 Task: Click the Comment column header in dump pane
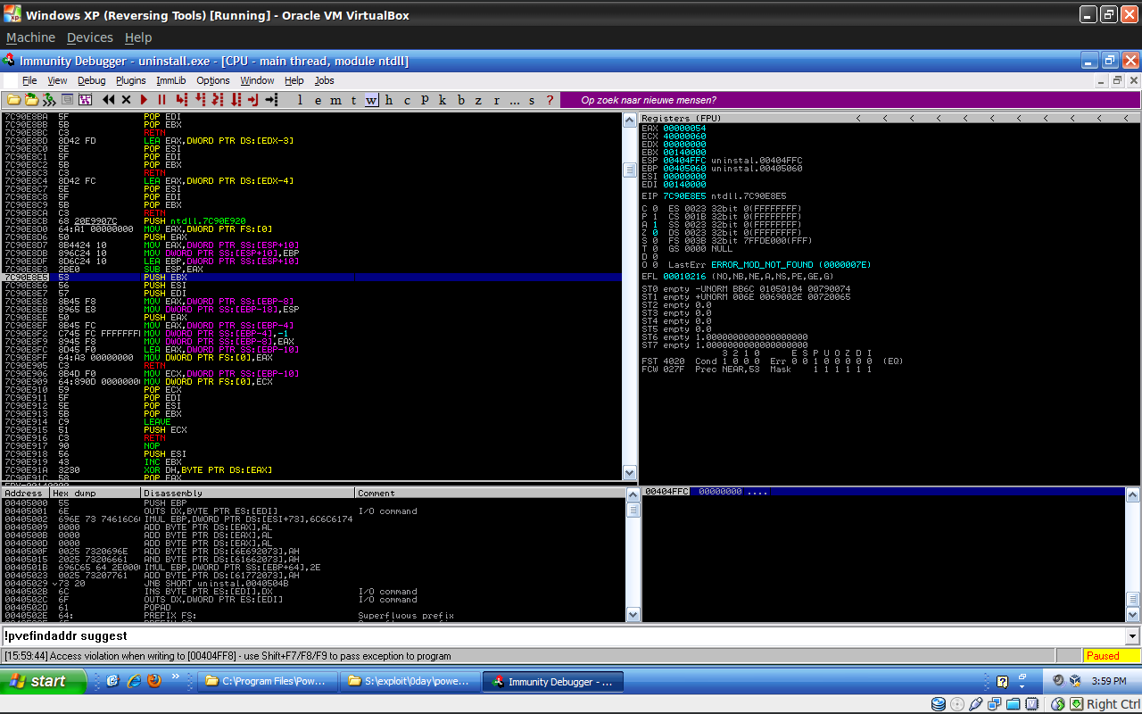click(x=489, y=493)
